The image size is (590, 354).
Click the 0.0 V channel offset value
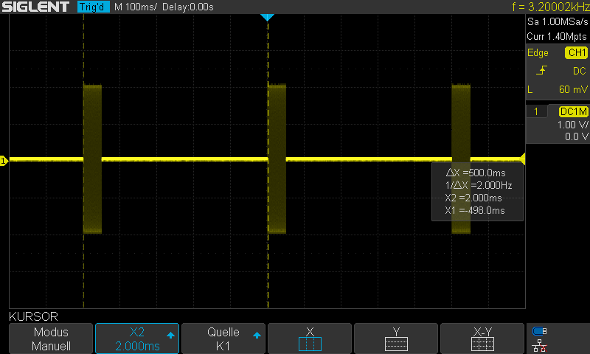point(577,136)
